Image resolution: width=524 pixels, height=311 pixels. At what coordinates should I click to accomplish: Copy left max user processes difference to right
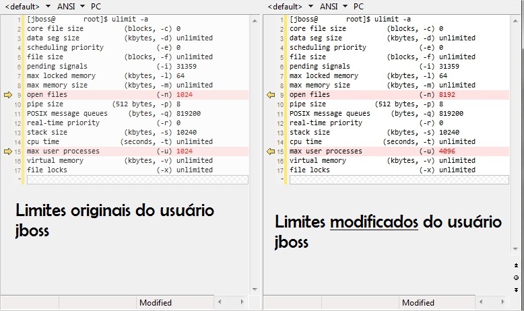pyautogui.click(x=7, y=151)
